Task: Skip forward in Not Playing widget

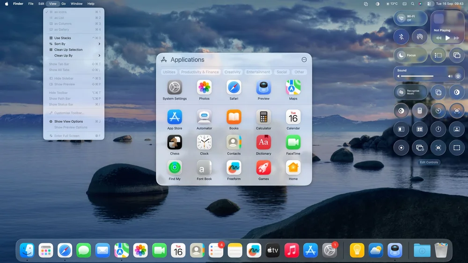Action: 456,38
